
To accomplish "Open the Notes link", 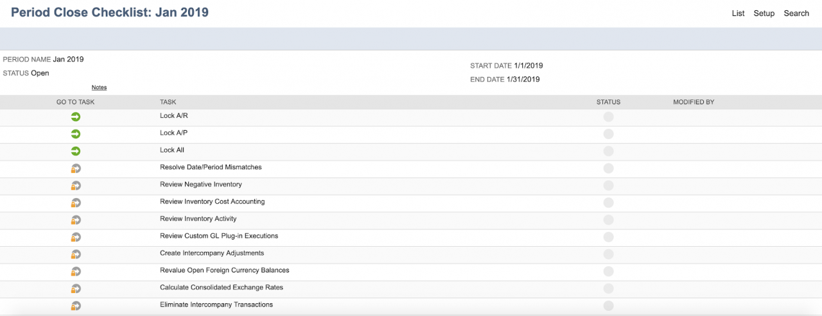I will click(x=99, y=87).
